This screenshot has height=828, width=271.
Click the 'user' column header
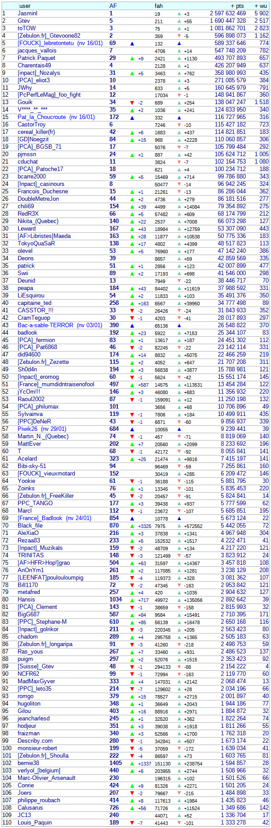pos(25,6)
